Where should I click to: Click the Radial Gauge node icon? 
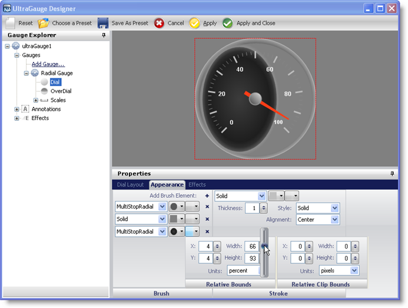[x=35, y=73]
